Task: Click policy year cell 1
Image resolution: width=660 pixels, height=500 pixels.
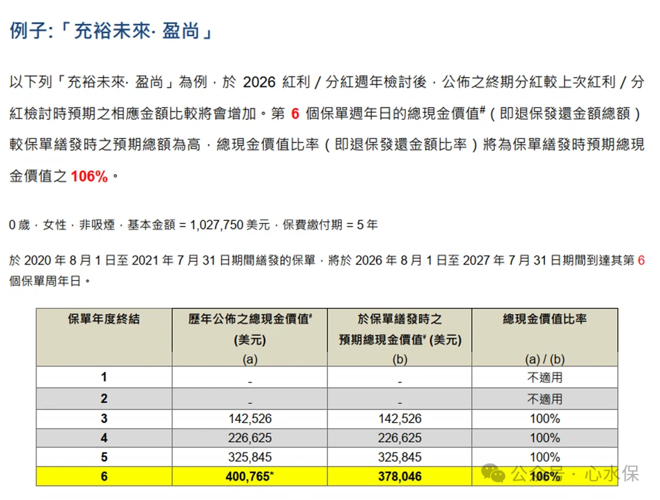Action: coord(104,377)
